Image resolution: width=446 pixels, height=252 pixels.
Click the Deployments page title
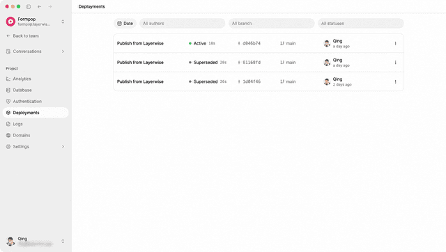(91, 6)
